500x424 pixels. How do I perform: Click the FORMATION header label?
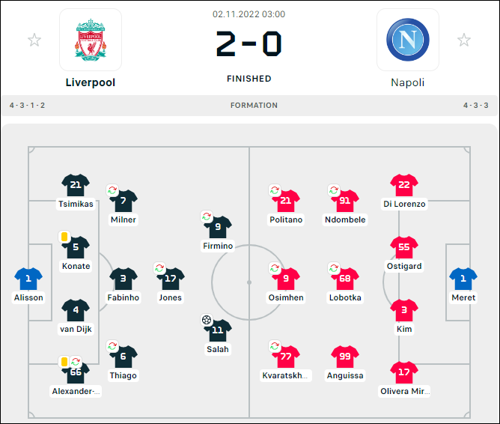254,106
